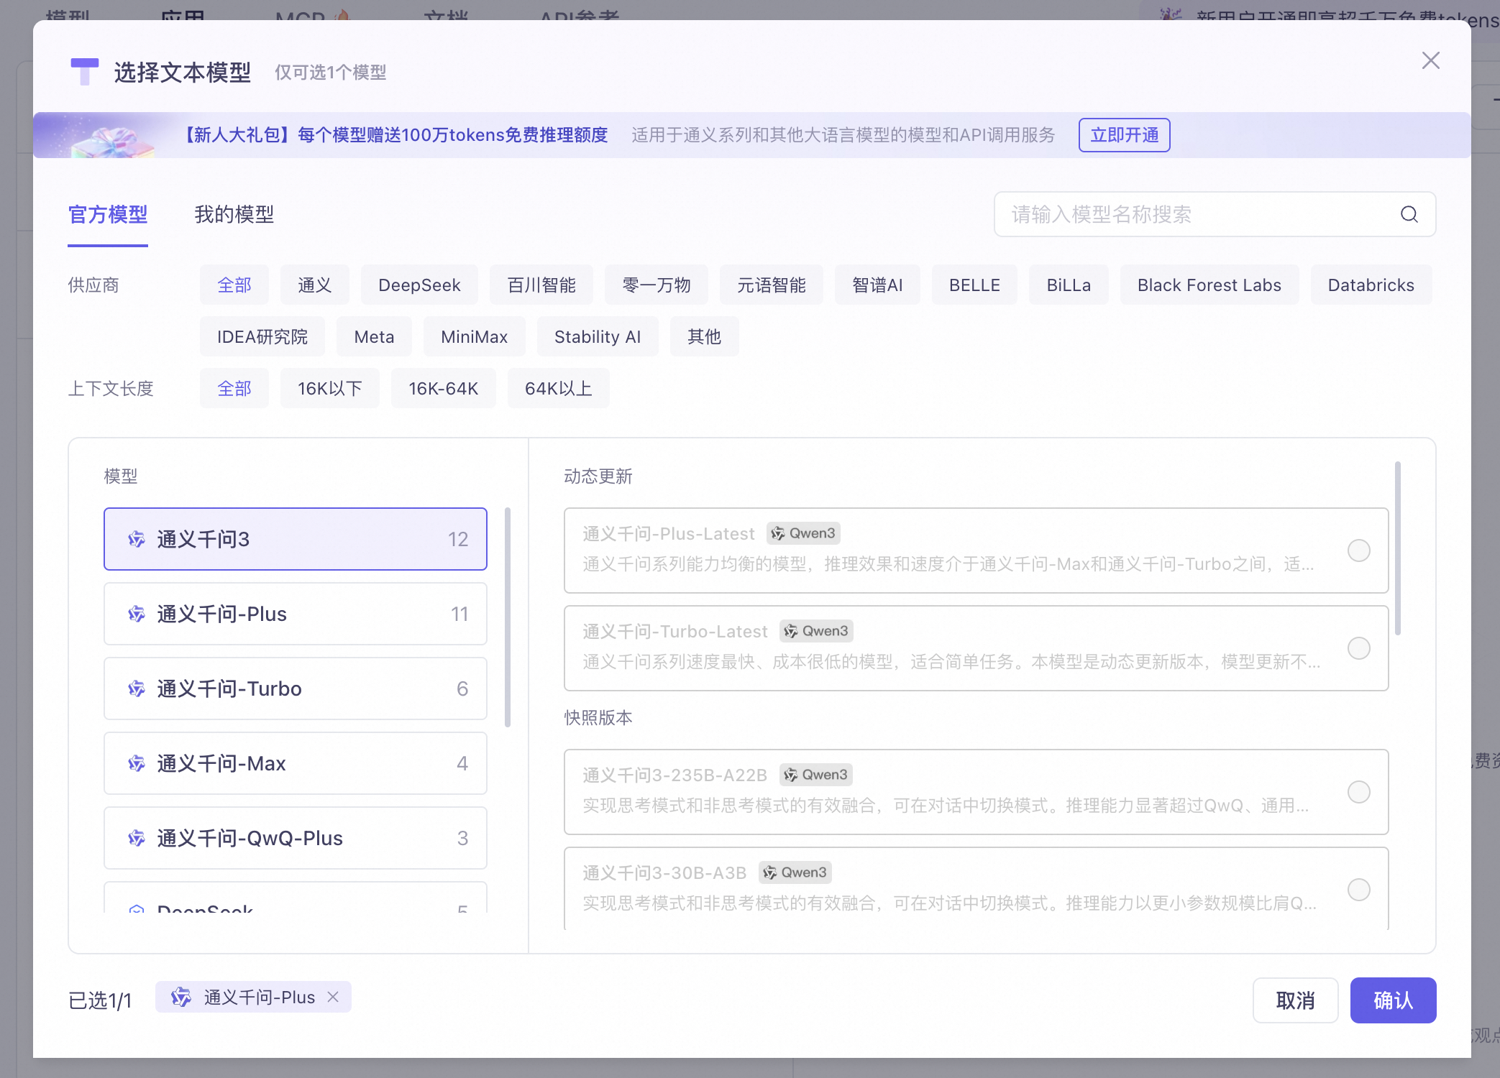Filter supplier by Stability AI
This screenshot has height=1078, width=1500.
(x=598, y=337)
